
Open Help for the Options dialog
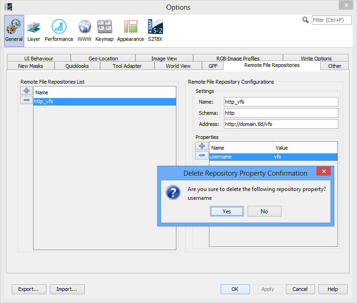[x=333, y=289]
